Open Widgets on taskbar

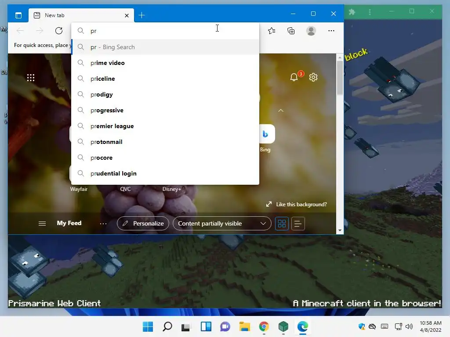(x=206, y=326)
